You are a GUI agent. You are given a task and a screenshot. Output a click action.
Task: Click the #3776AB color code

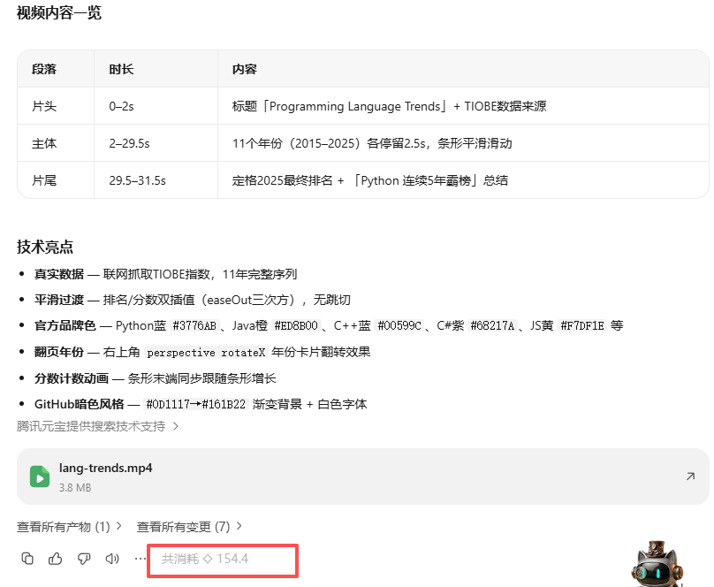(x=194, y=325)
